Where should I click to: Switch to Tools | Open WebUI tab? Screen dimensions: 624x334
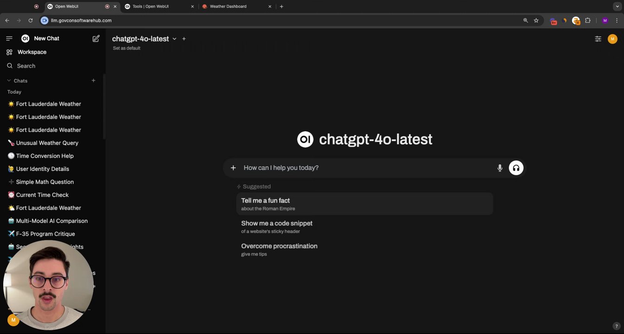pyautogui.click(x=156, y=6)
